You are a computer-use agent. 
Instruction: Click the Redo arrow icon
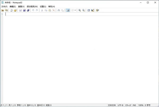click(x=37, y=10)
